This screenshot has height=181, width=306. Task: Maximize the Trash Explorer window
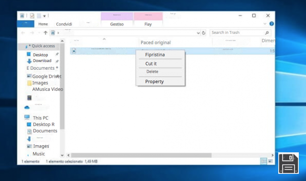pyautogui.click(x=254, y=15)
